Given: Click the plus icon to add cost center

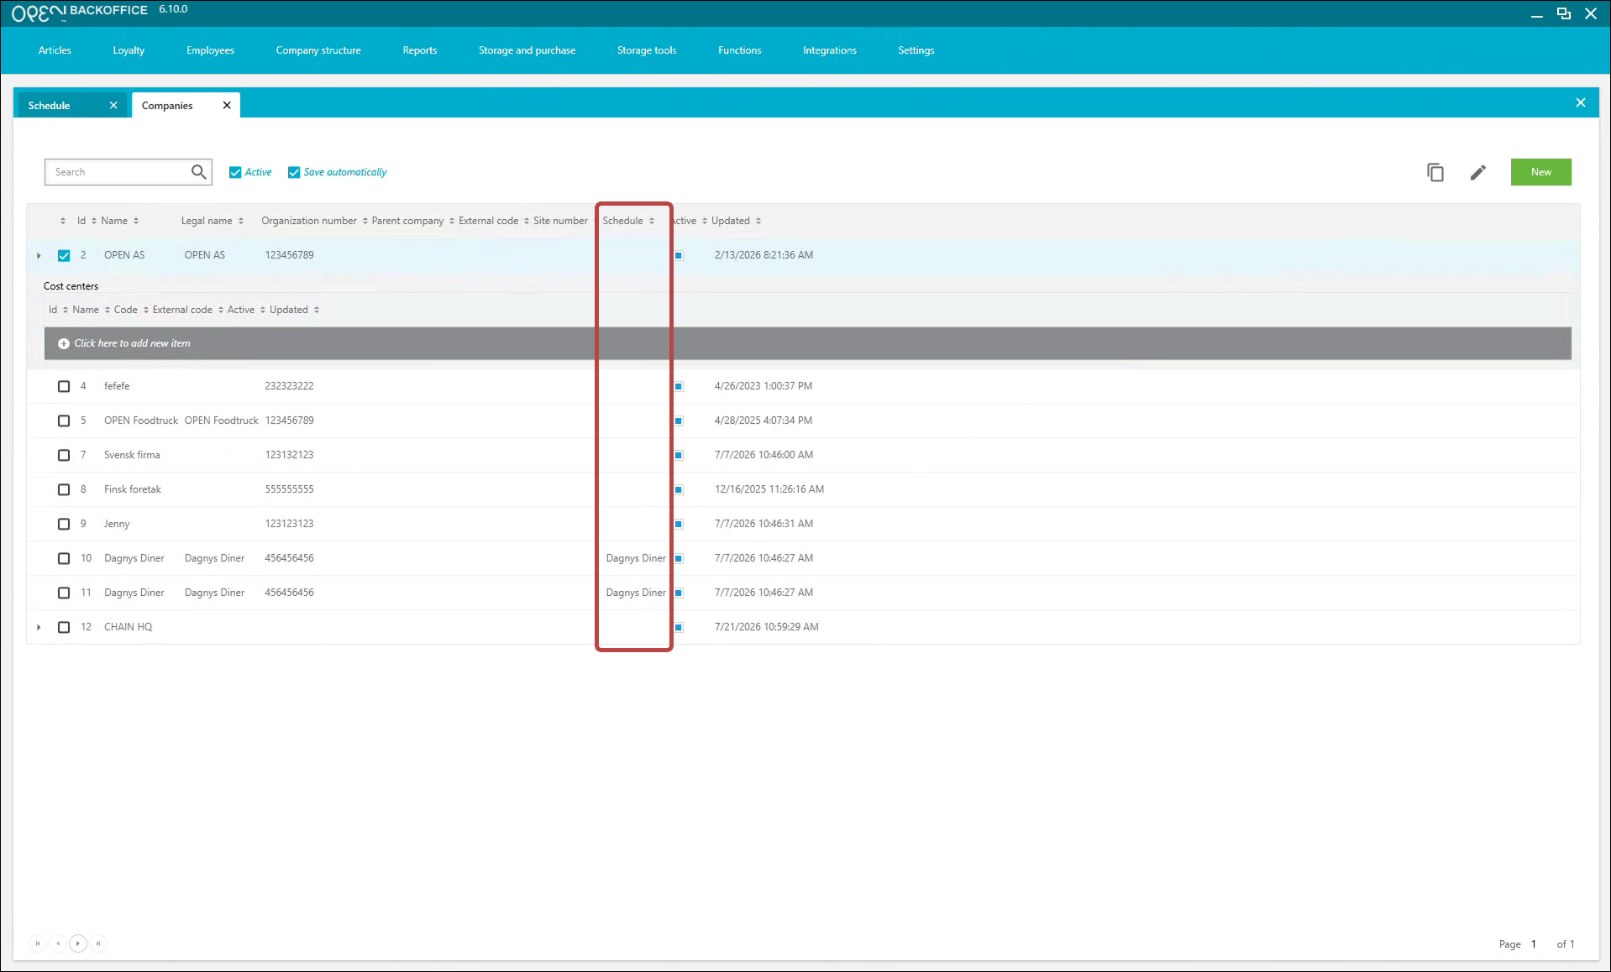Looking at the screenshot, I should point(63,343).
